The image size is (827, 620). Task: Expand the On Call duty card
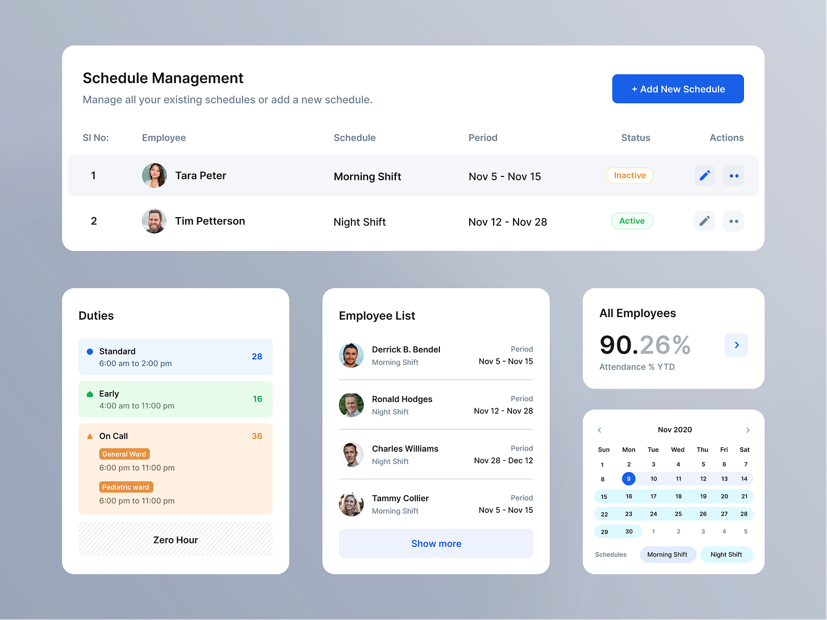coord(175,469)
